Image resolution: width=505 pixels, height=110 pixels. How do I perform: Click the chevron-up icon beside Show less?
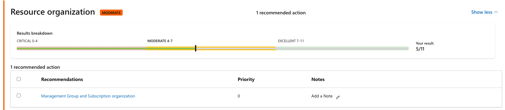pyautogui.click(x=496, y=12)
